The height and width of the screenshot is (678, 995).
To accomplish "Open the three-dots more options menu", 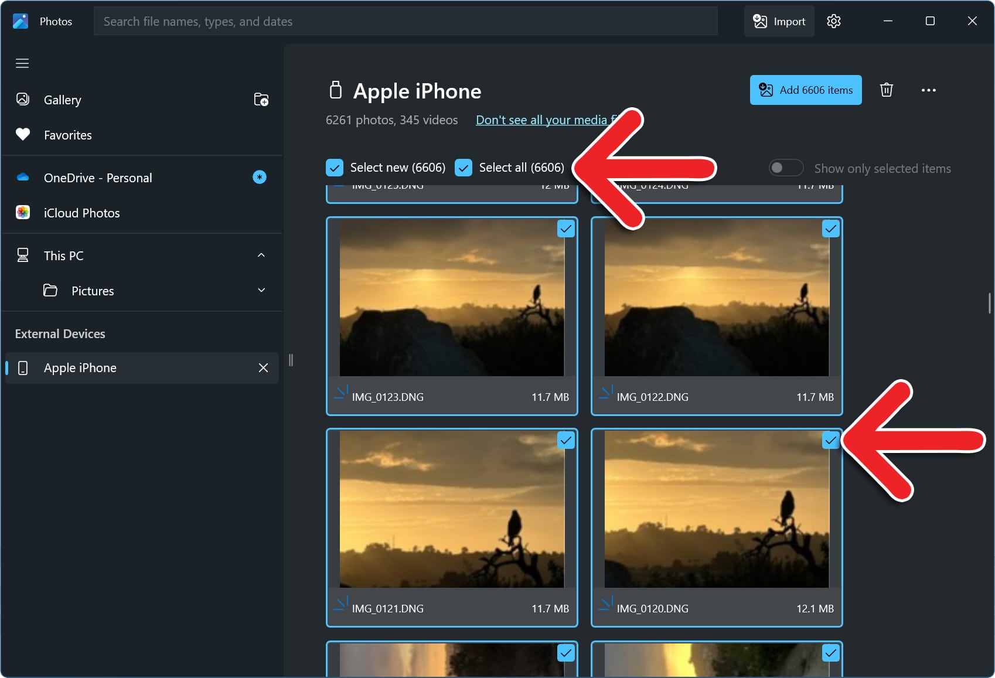I will 928,90.
